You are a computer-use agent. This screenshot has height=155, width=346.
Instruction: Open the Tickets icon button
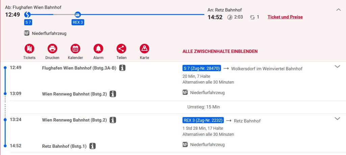pos(29,49)
